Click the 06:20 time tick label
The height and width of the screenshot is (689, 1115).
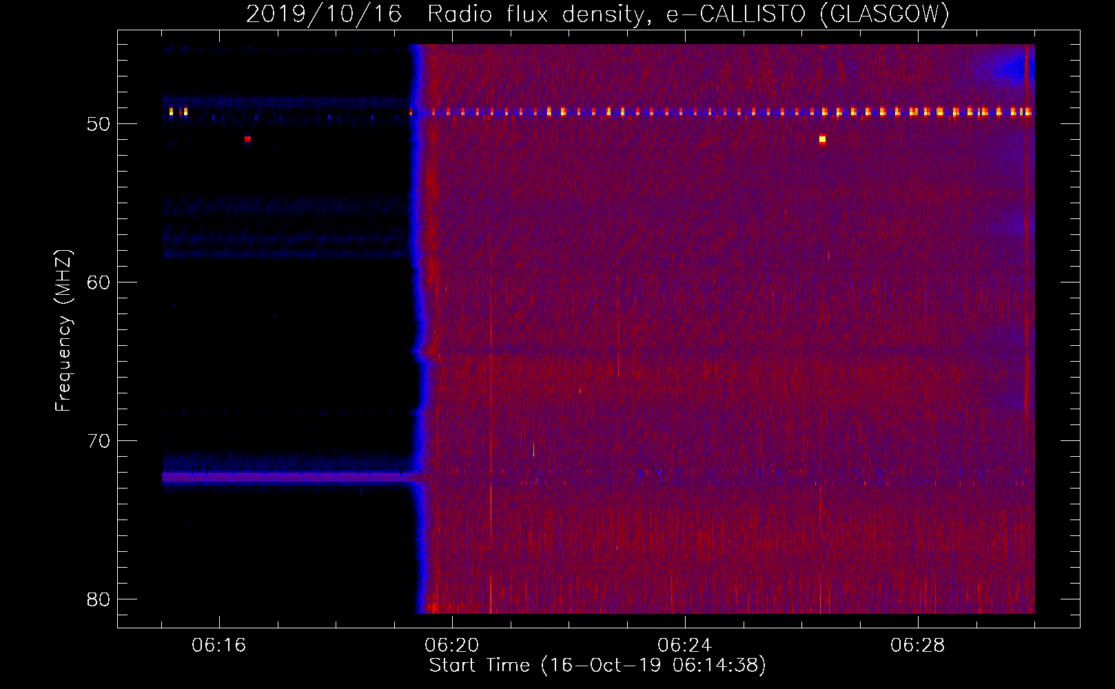click(x=452, y=646)
